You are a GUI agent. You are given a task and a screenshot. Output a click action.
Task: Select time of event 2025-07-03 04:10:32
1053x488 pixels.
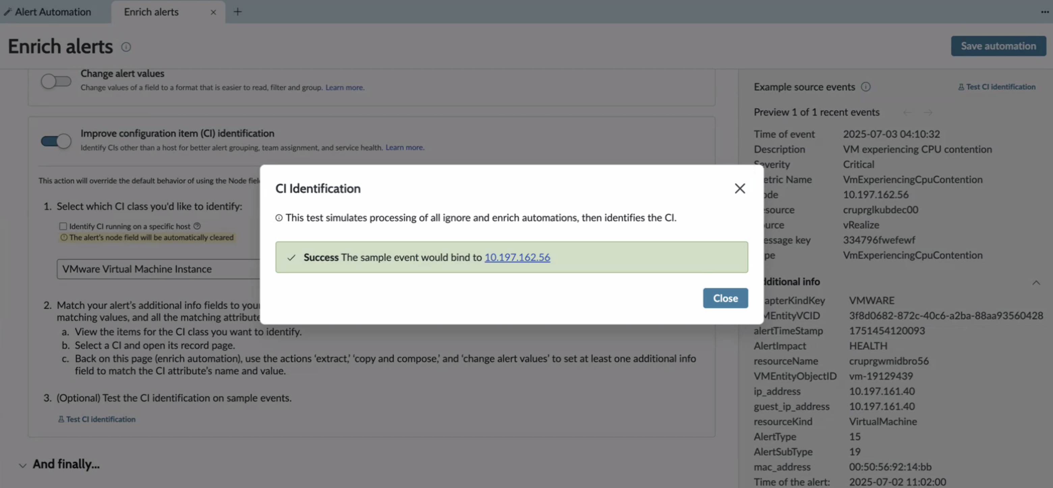[x=891, y=134]
